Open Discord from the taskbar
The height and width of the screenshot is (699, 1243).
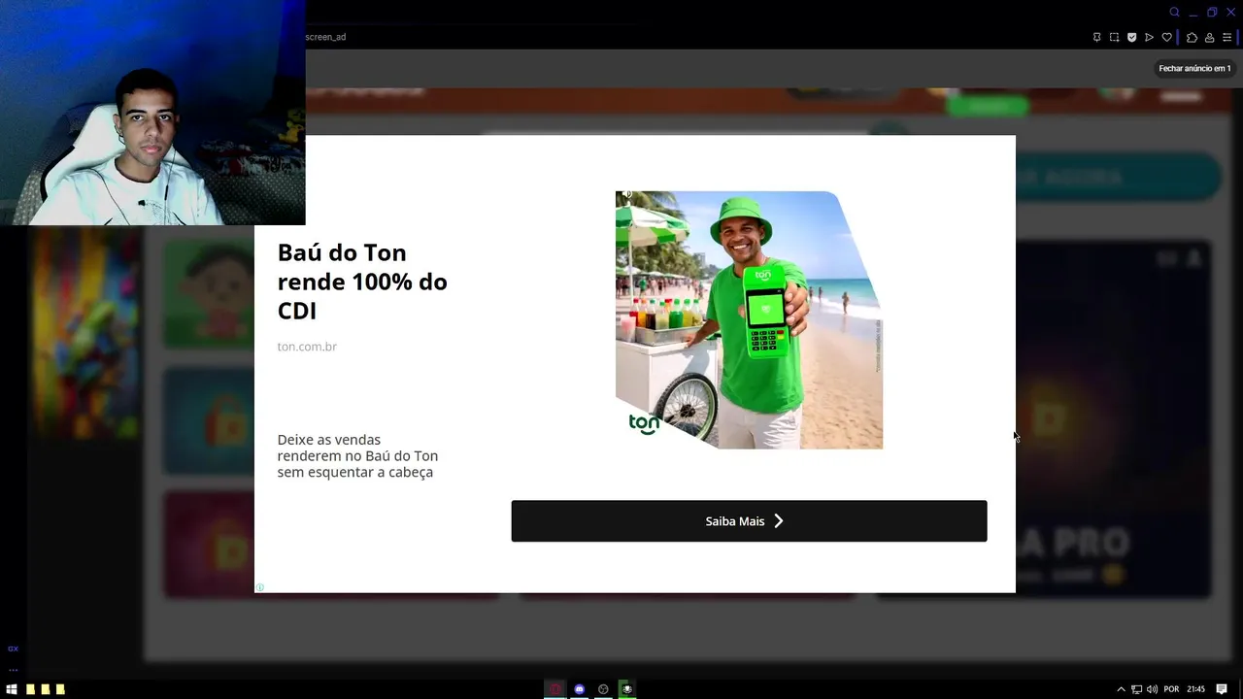(x=579, y=689)
